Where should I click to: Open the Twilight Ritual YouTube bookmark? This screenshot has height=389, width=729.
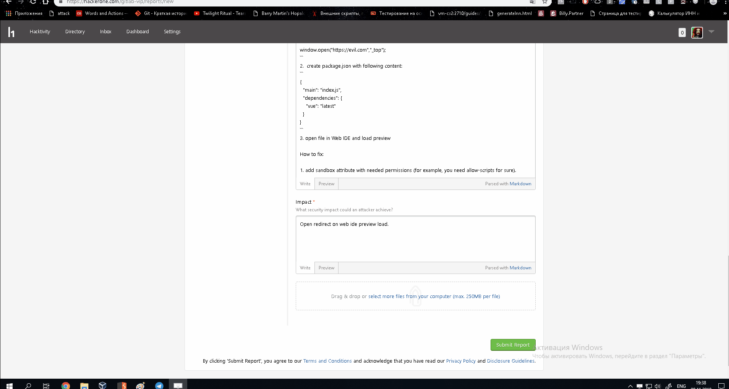tap(220, 13)
